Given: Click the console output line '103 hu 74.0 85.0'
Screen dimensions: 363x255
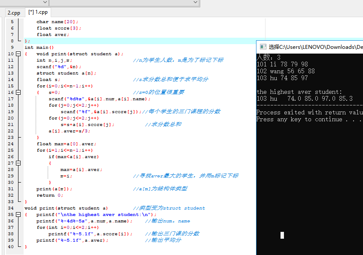Looking at the screenshot, I should click(x=304, y=99).
